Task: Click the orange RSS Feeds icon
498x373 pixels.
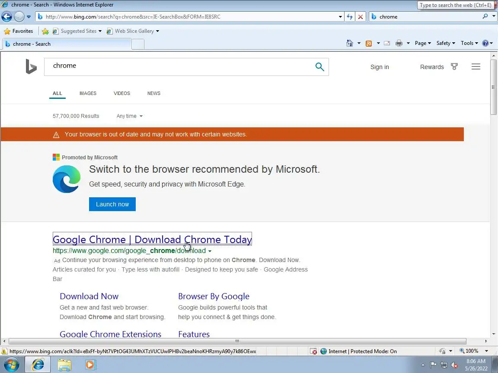Action: coord(369,43)
